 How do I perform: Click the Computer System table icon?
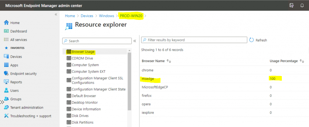coord(69,65)
